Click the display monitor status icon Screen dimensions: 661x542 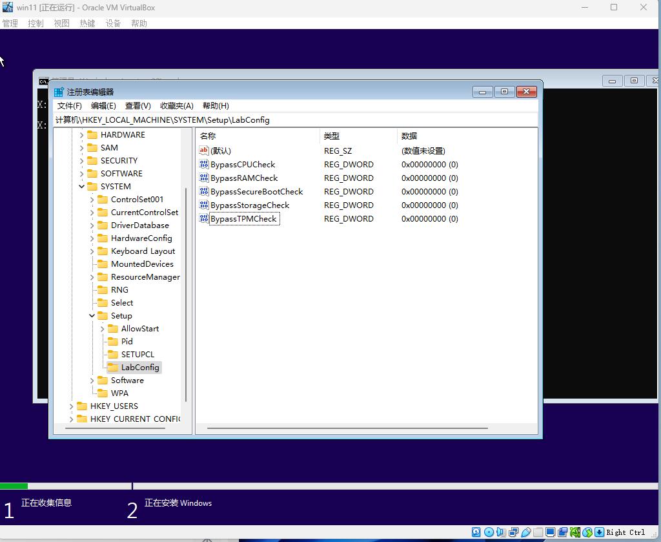pyautogui.click(x=551, y=532)
